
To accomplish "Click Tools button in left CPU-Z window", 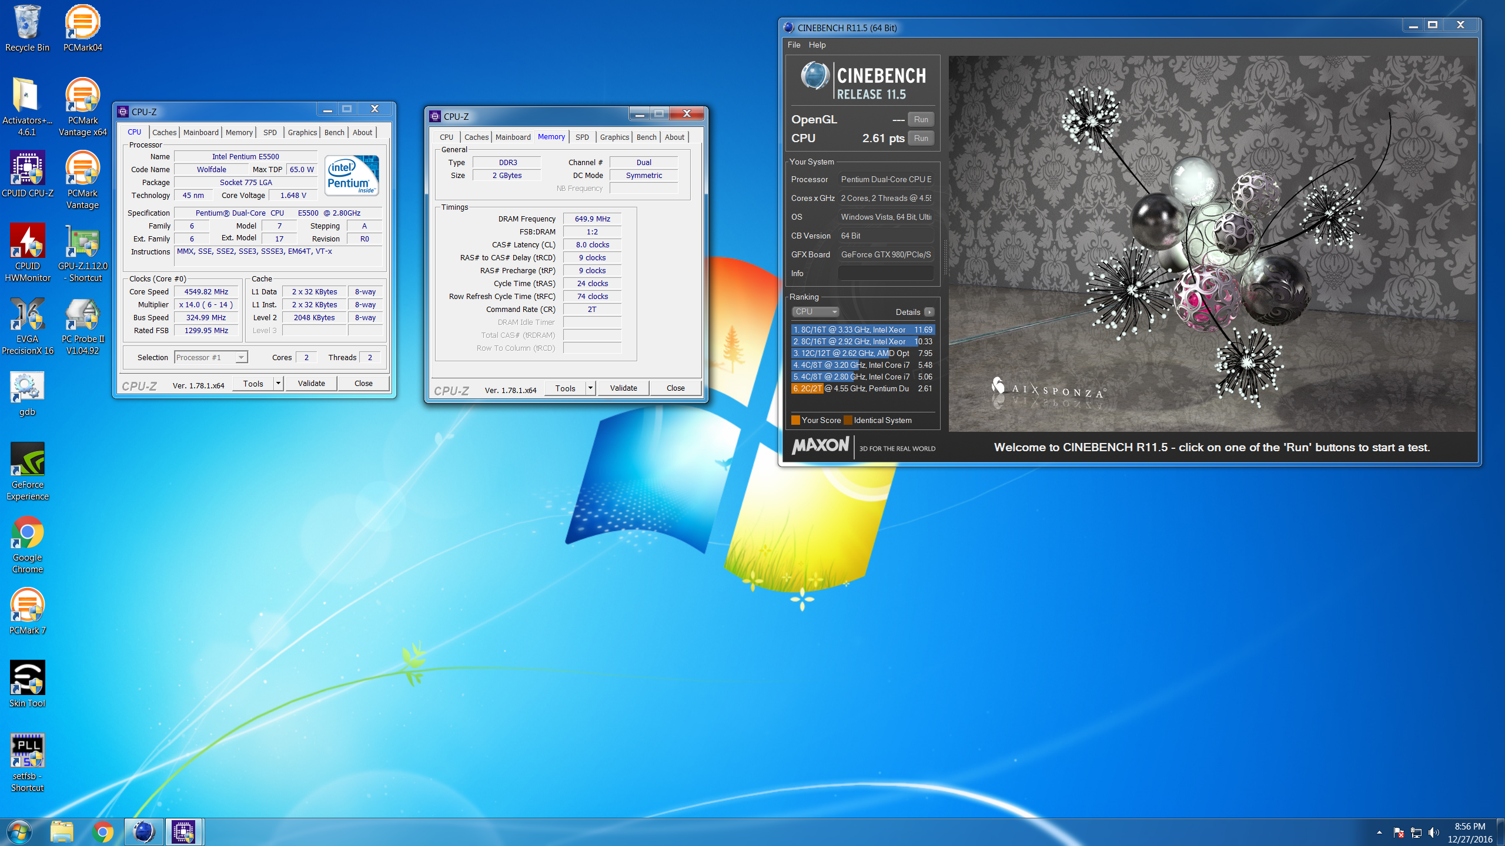I will 253,384.
